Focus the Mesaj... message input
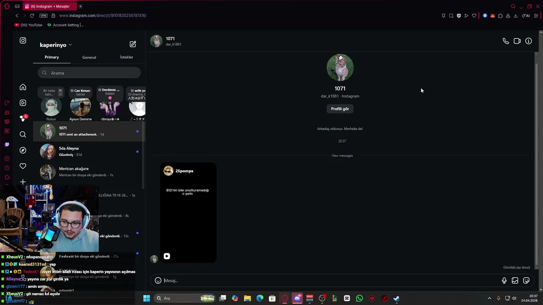The image size is (543, 305). click(x=331, y=280)
